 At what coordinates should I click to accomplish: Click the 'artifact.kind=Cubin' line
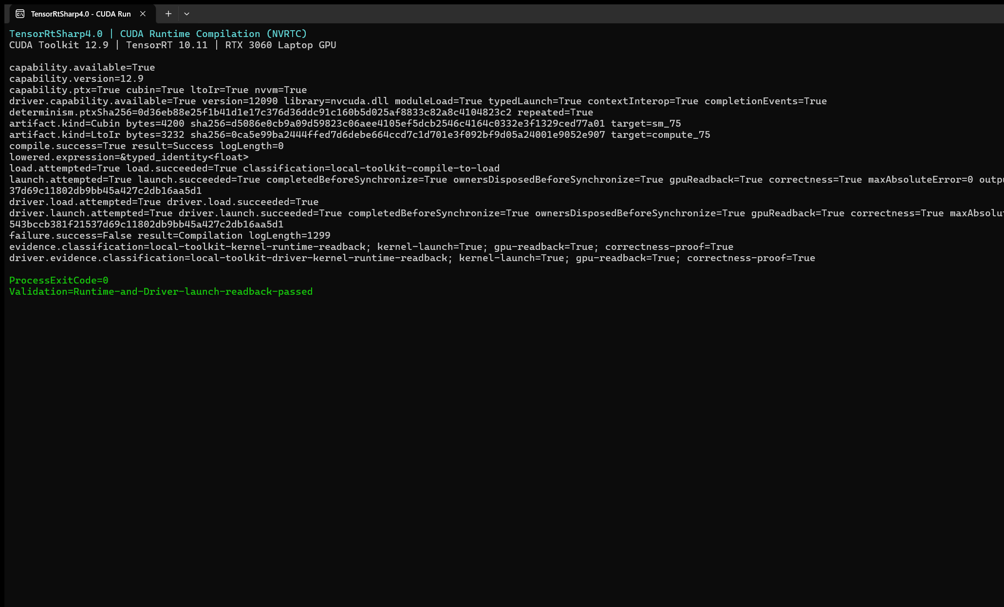[x=345, y=123]
